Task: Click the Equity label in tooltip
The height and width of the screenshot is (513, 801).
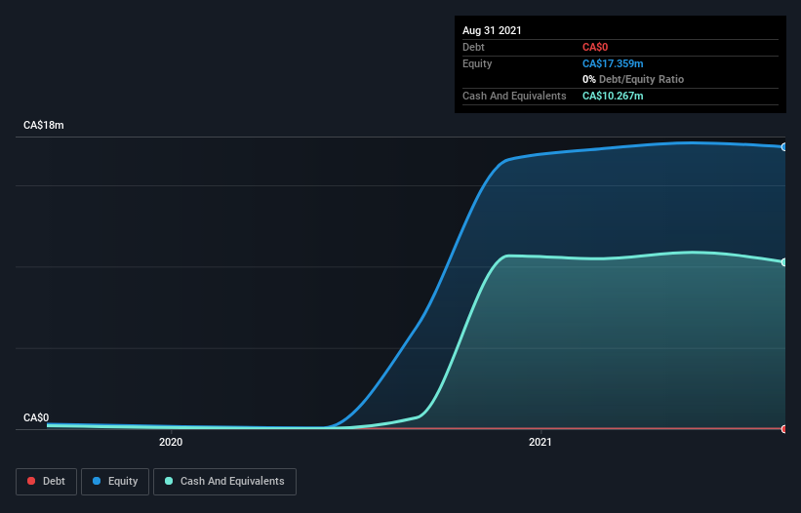Action: [x=477, y=63]
